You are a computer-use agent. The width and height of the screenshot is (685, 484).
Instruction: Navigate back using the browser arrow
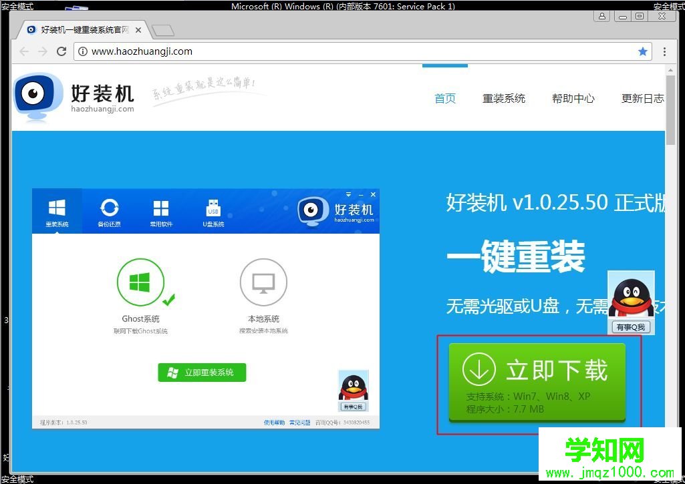pyautogui.click(x=24, y=51)
